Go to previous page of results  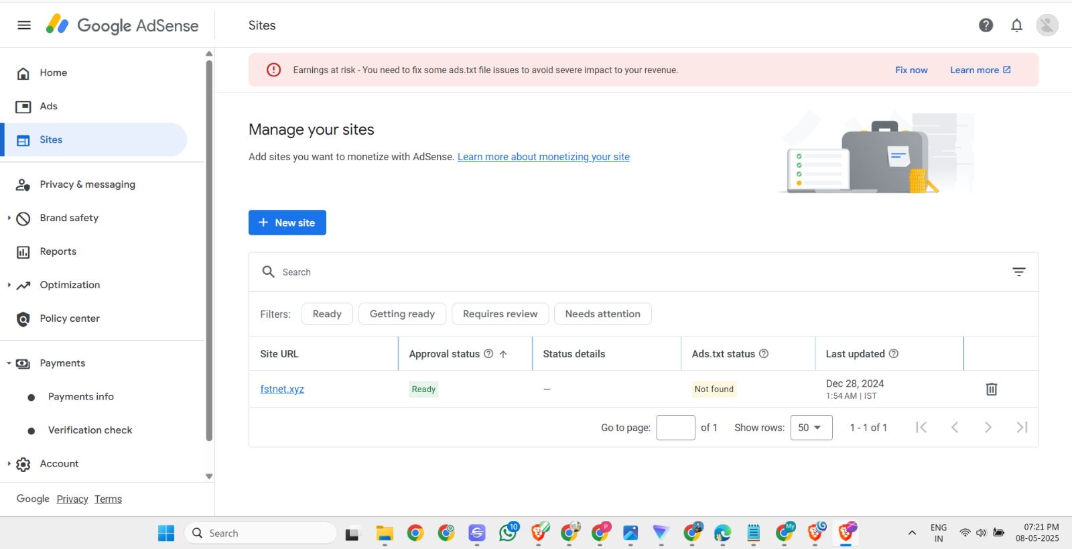[955, 428]
